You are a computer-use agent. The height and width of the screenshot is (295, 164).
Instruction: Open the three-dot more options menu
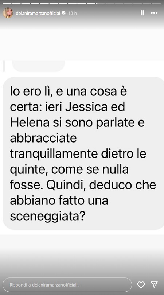(154, 13)
